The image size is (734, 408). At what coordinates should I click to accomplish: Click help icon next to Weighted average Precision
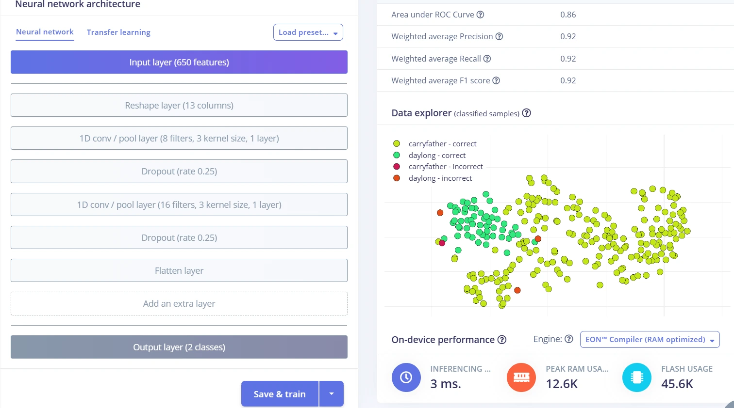[x=499, y=36]
